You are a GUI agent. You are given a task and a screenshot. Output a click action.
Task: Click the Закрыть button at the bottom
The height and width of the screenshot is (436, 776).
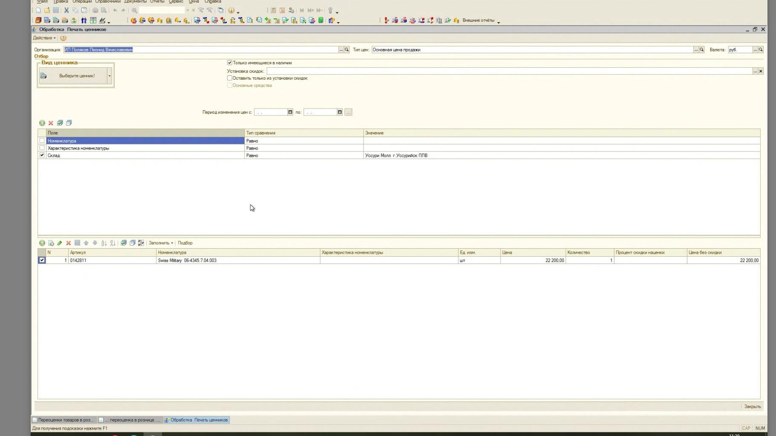tap(753, 407)
